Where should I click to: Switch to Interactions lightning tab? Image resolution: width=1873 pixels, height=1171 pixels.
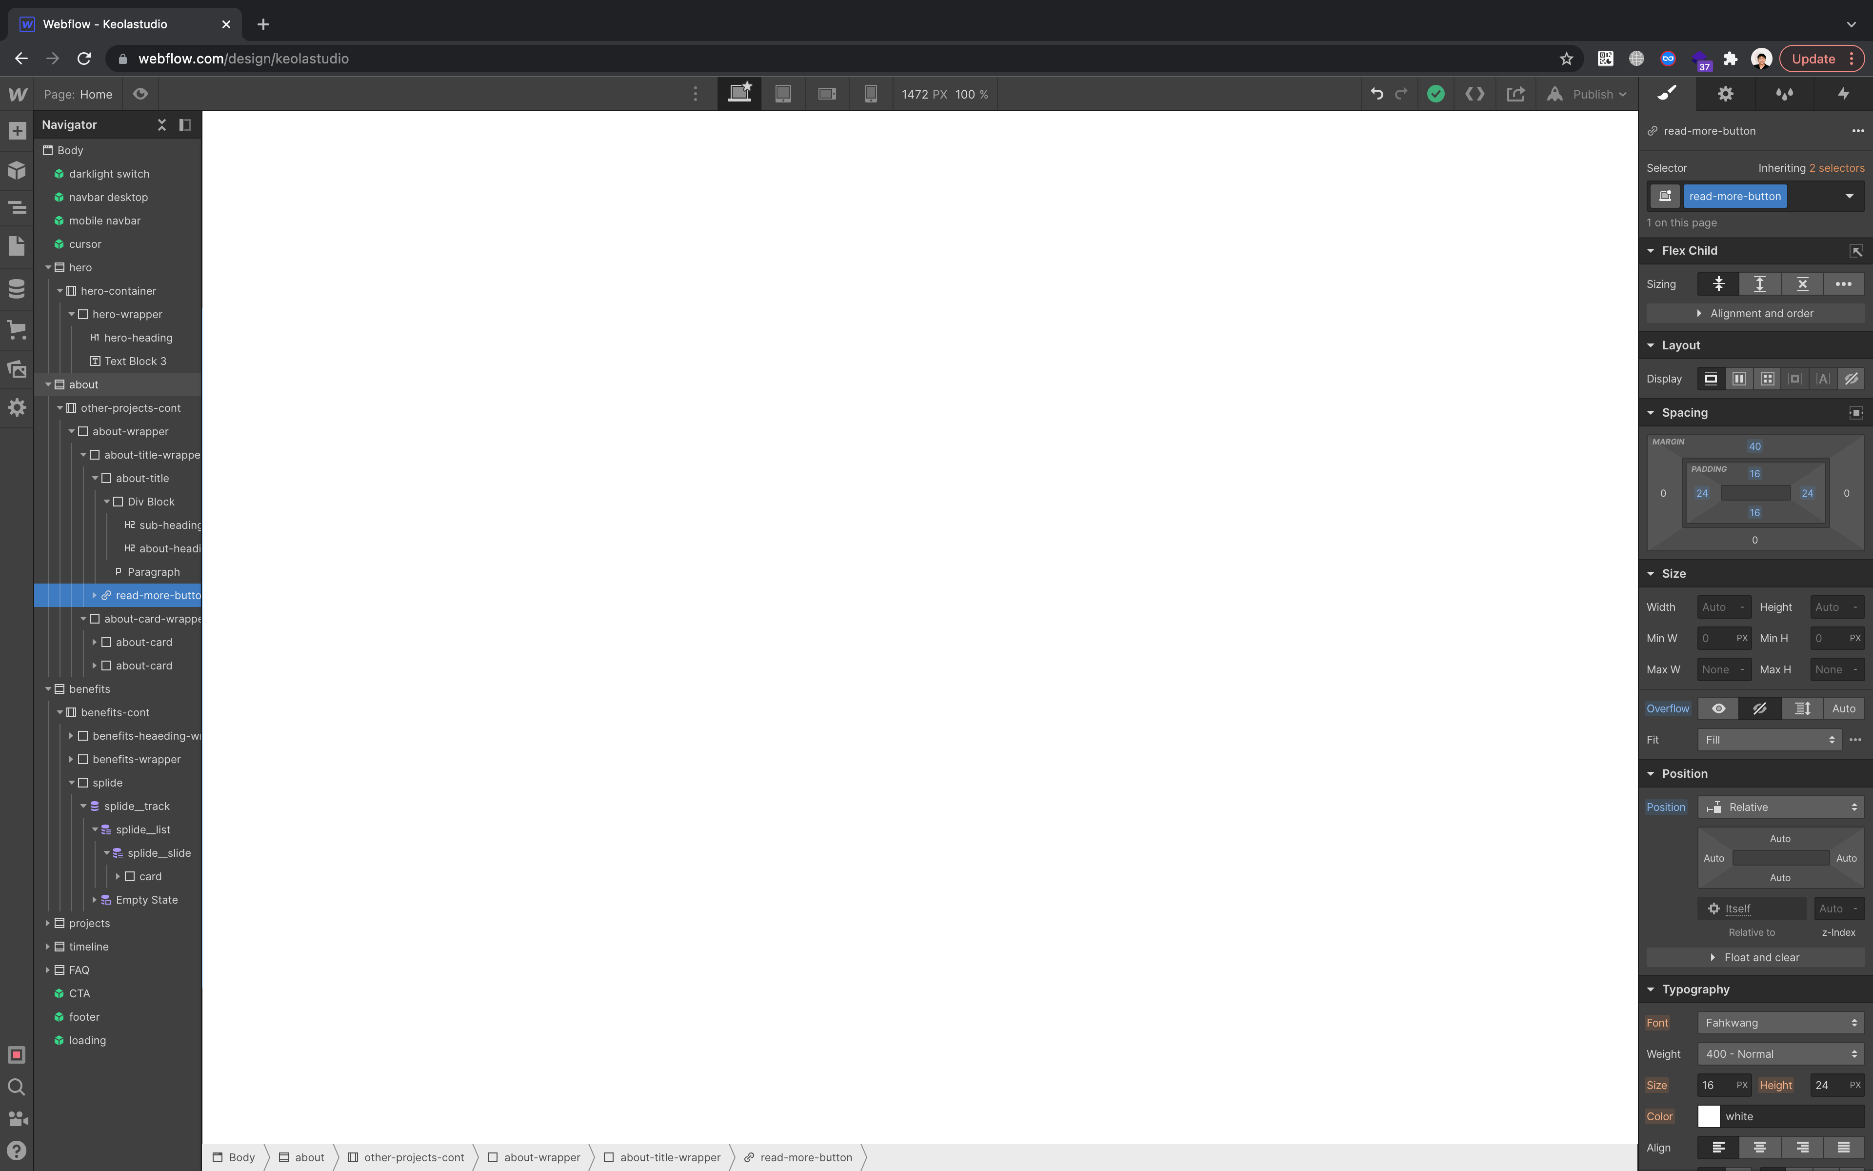pyautogui.click(x=1844, y=94)
